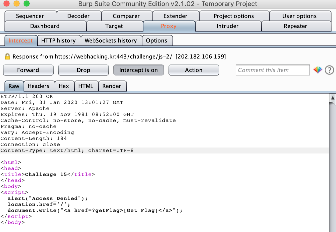This screenshot has width=336, height=232.
Task: Switch to the proxy Options sub-tab
Action: [157, 40]
